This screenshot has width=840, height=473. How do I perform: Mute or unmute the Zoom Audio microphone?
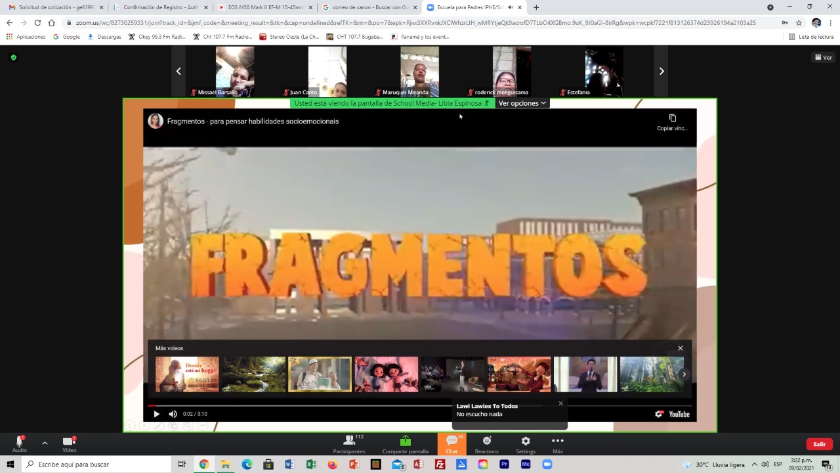(x=20, y=443)
